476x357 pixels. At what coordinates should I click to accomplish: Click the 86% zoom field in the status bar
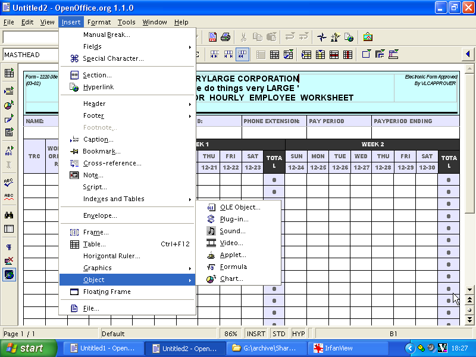tap(231, 334)
